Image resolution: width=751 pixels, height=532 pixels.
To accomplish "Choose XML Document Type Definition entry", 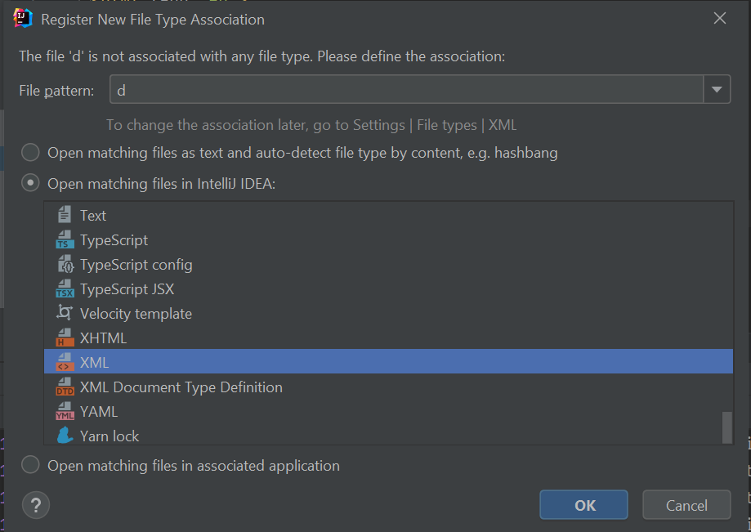I will [388, 387].
